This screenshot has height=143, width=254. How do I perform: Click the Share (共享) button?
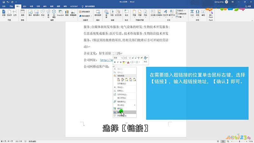[x=248, y=6]
